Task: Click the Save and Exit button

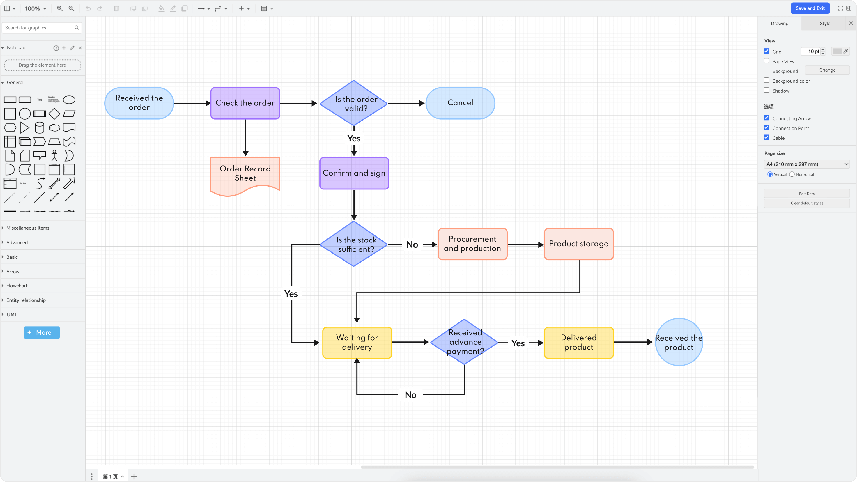Action: [x=810, y=8]
